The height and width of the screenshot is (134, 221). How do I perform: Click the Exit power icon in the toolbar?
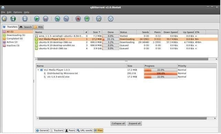[110, 19]
